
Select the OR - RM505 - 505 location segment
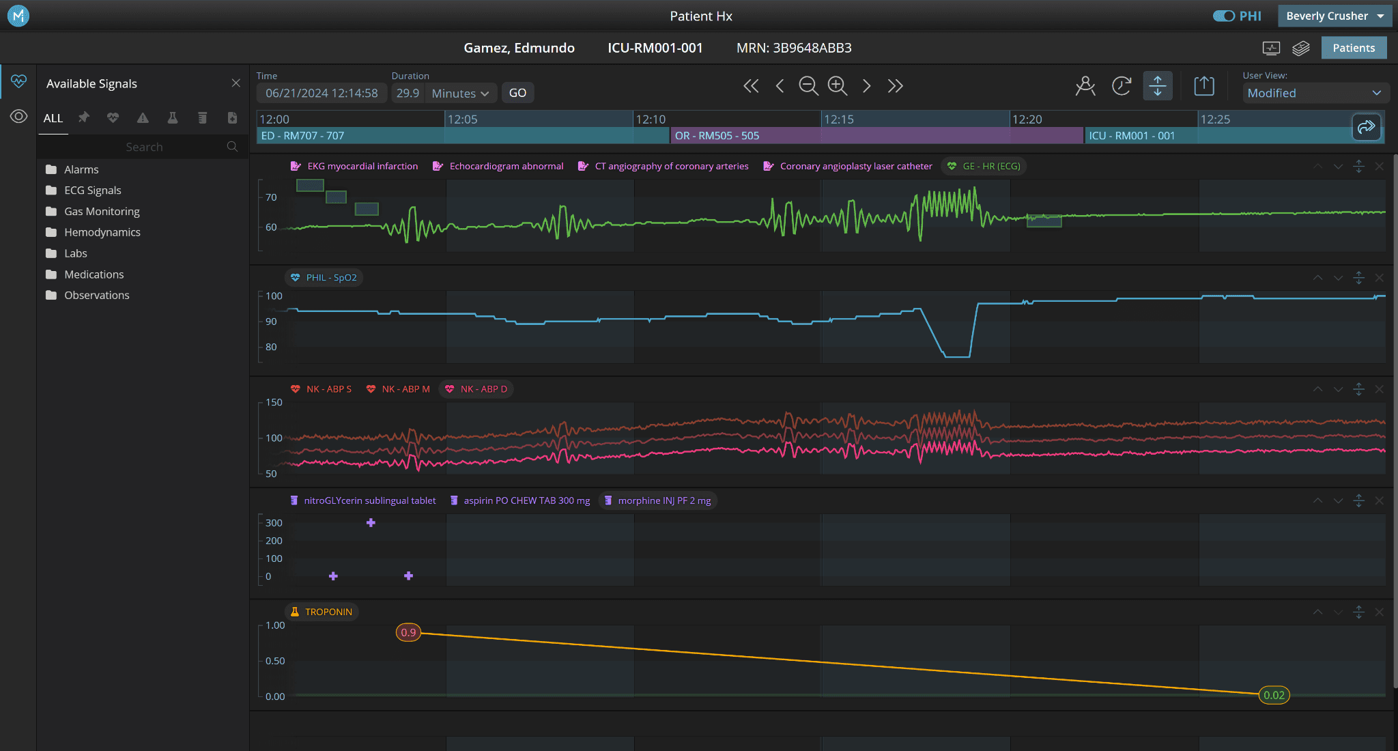[x=877, y=136]
